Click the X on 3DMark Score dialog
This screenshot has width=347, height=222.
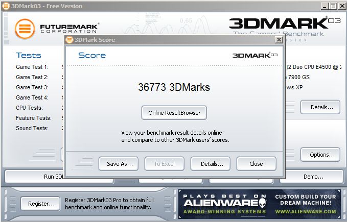tap(279, 40)
